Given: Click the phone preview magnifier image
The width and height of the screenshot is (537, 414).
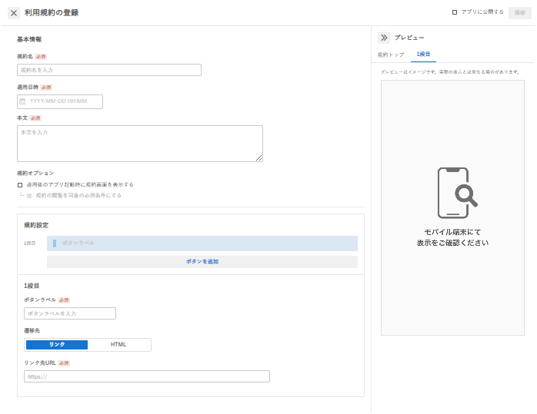Looking at the screenshot, I should (458, 193).
